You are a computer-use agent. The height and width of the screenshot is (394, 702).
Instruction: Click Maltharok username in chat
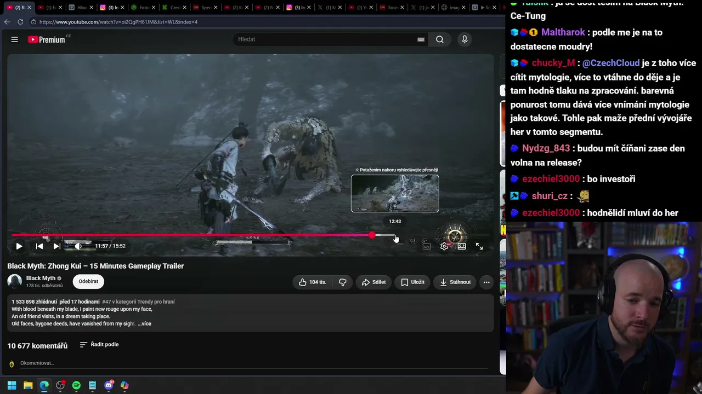(564, 32)
